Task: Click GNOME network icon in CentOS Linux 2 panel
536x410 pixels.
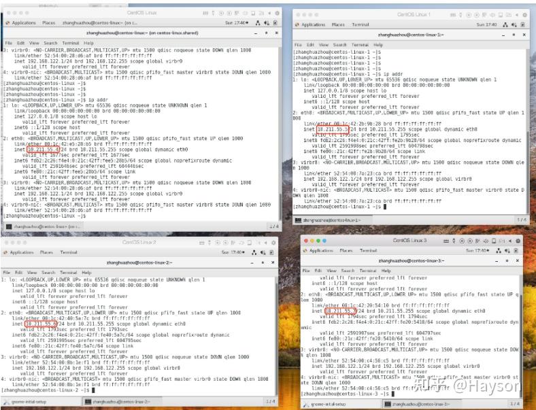Action: click(254, 252)
